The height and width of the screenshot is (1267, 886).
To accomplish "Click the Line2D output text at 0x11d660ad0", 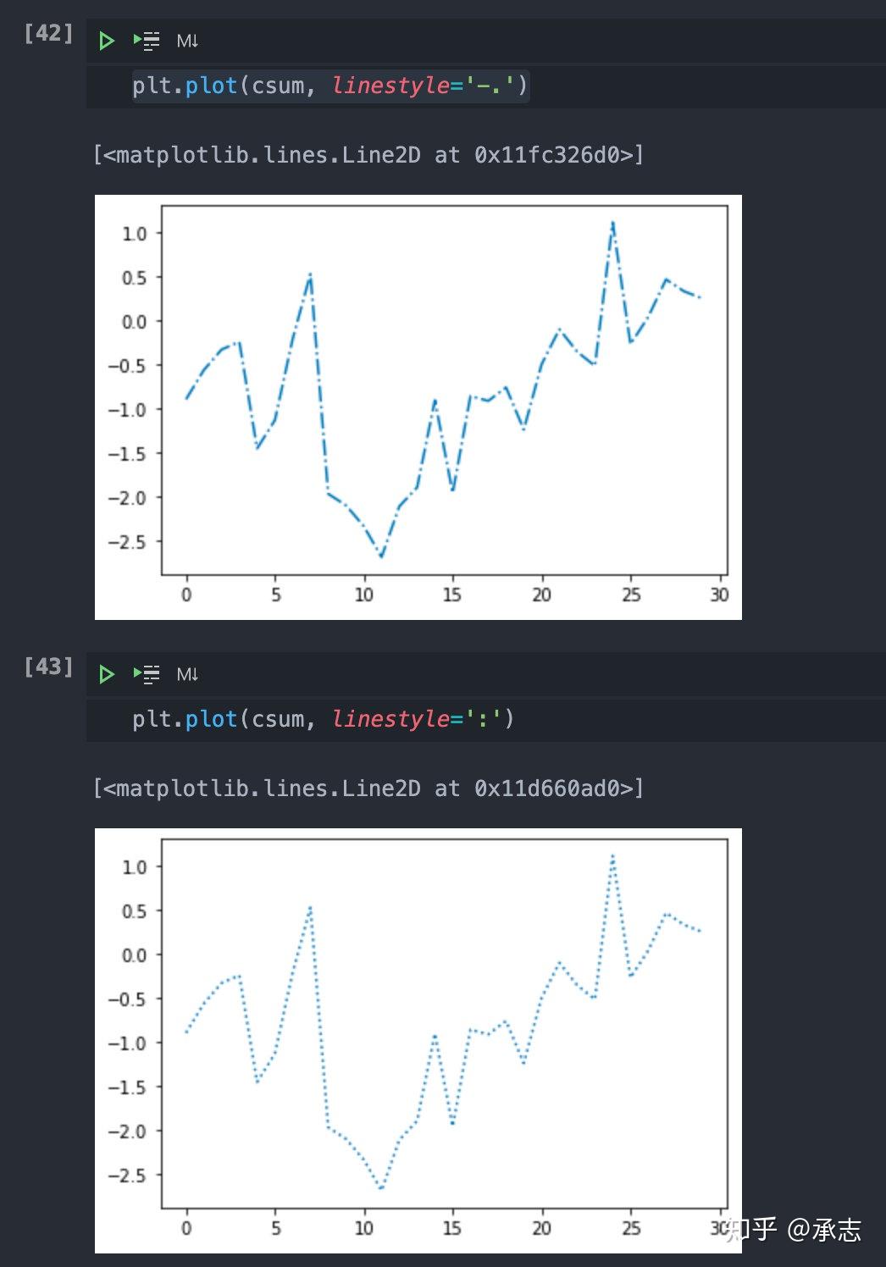I will [368, 788].
